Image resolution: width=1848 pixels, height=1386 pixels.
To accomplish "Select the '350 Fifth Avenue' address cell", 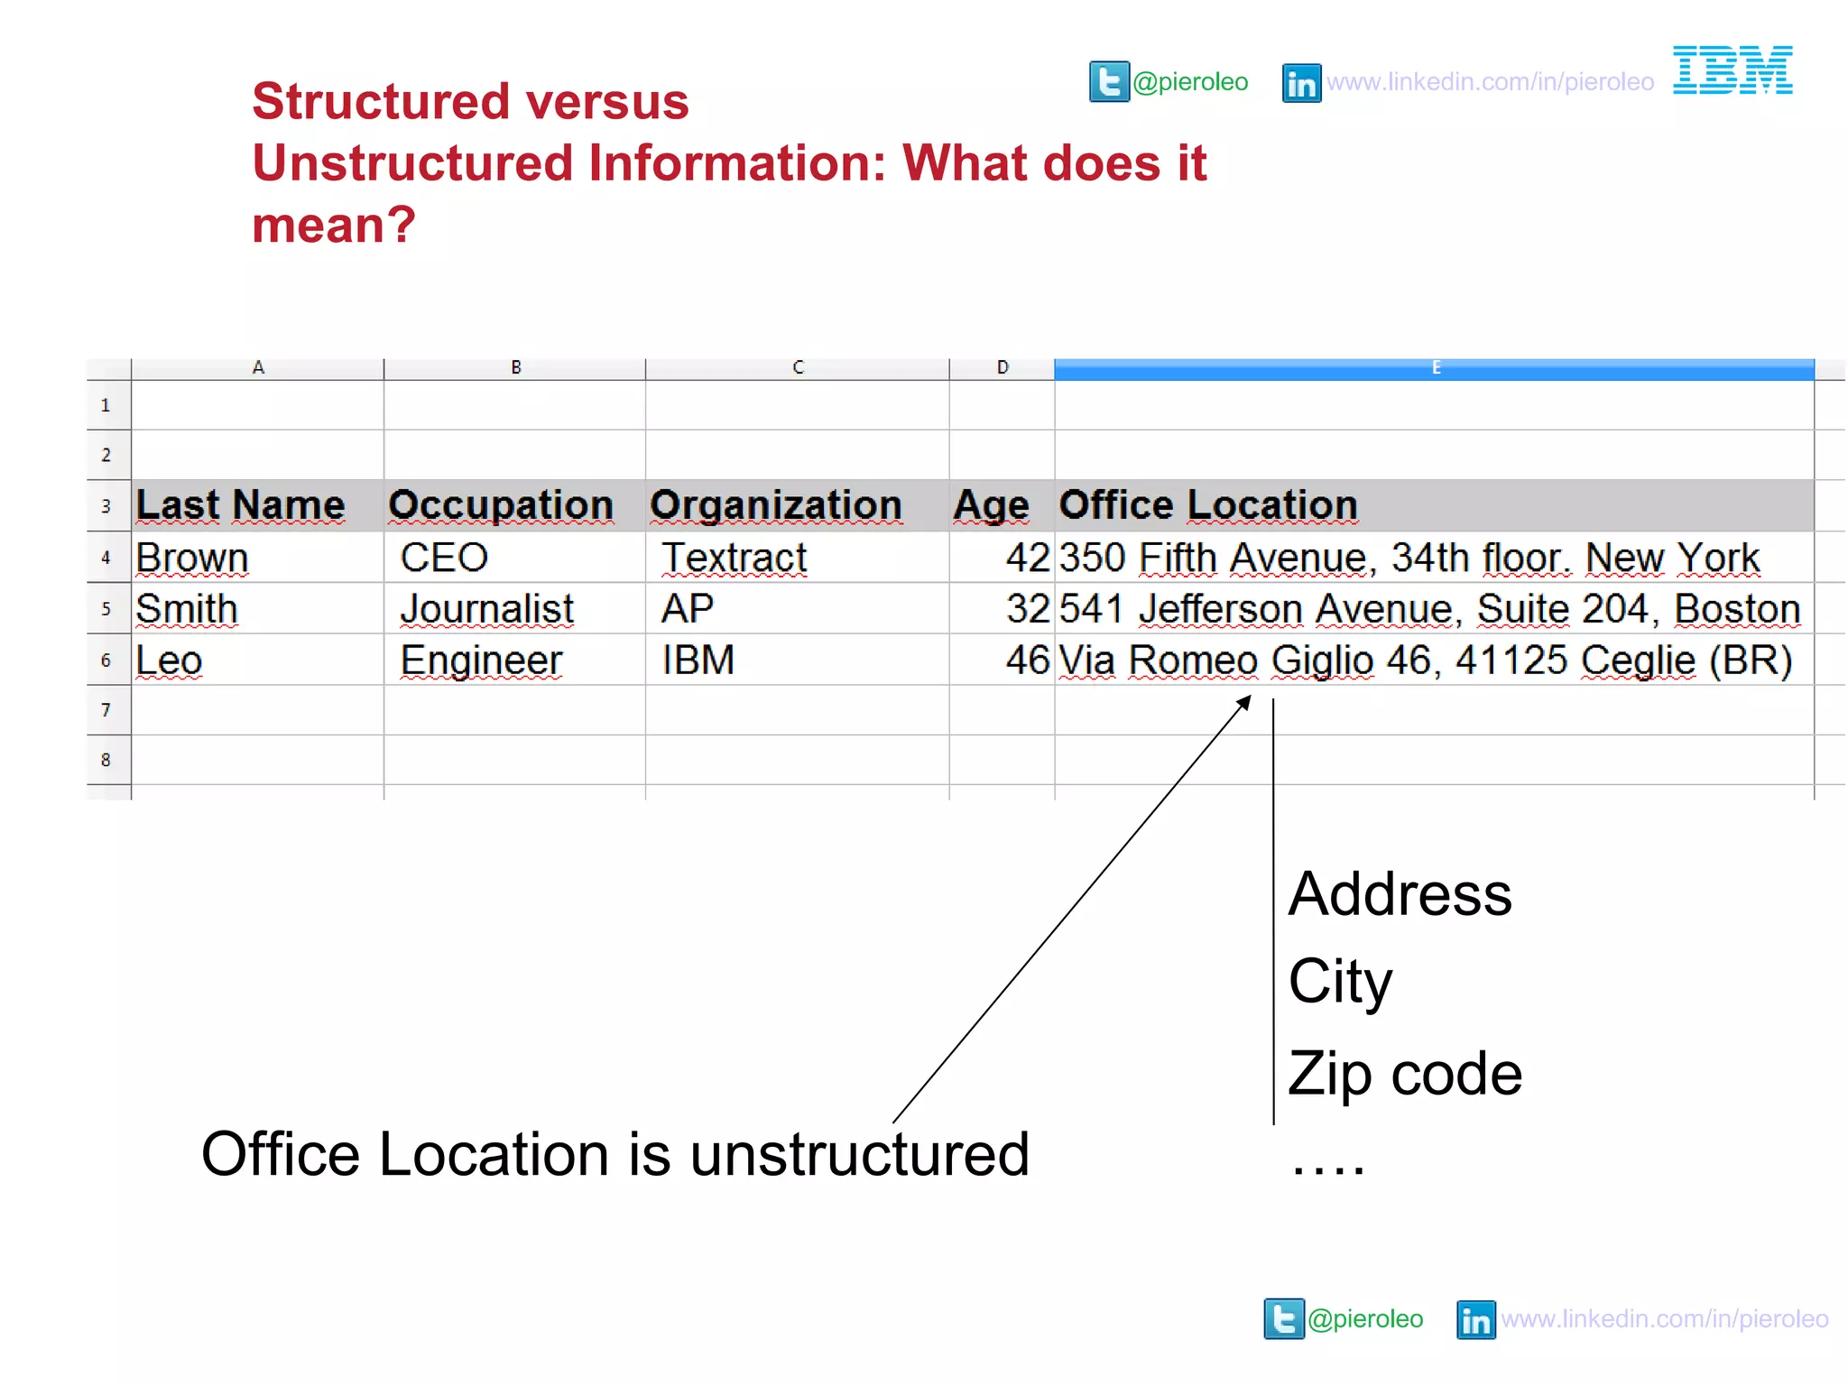I will point(1435,557).
